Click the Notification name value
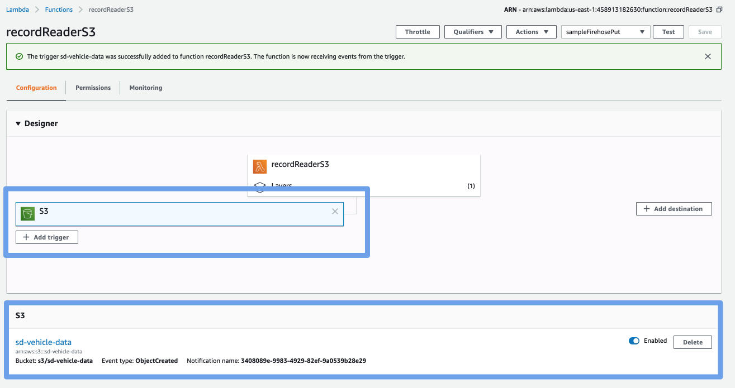735x388 pixels. pos(304,361)
